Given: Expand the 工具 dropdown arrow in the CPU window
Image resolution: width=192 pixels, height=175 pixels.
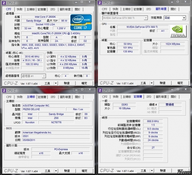Looking at the screenshot, I should [x=56, y=83].
